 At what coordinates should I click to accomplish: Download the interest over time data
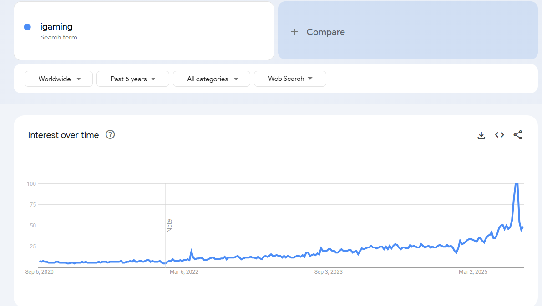click(x=481, y=135)
